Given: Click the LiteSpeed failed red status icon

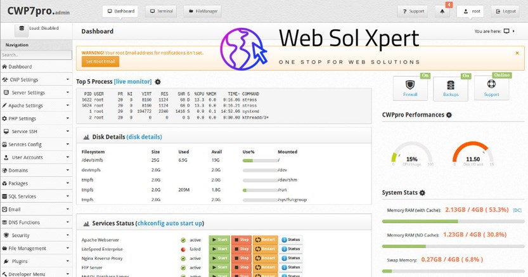Looking at the screenshot, I should (x=183, y=249).
